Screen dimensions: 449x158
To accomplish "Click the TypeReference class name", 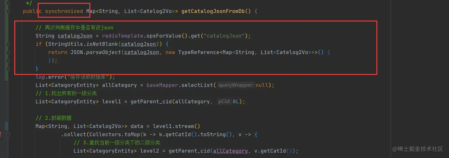I will tap(198, 52).
